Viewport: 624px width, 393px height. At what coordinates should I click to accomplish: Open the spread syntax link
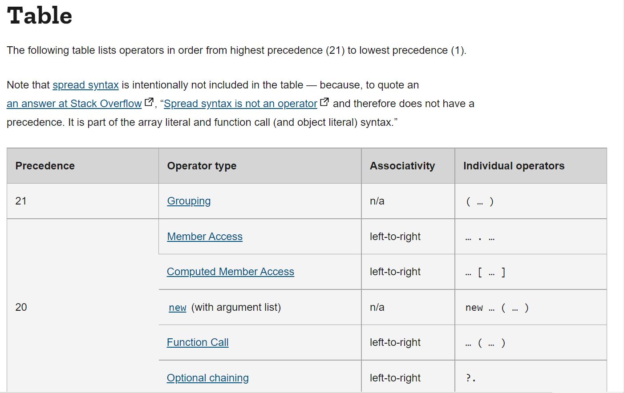coord(85,85)
